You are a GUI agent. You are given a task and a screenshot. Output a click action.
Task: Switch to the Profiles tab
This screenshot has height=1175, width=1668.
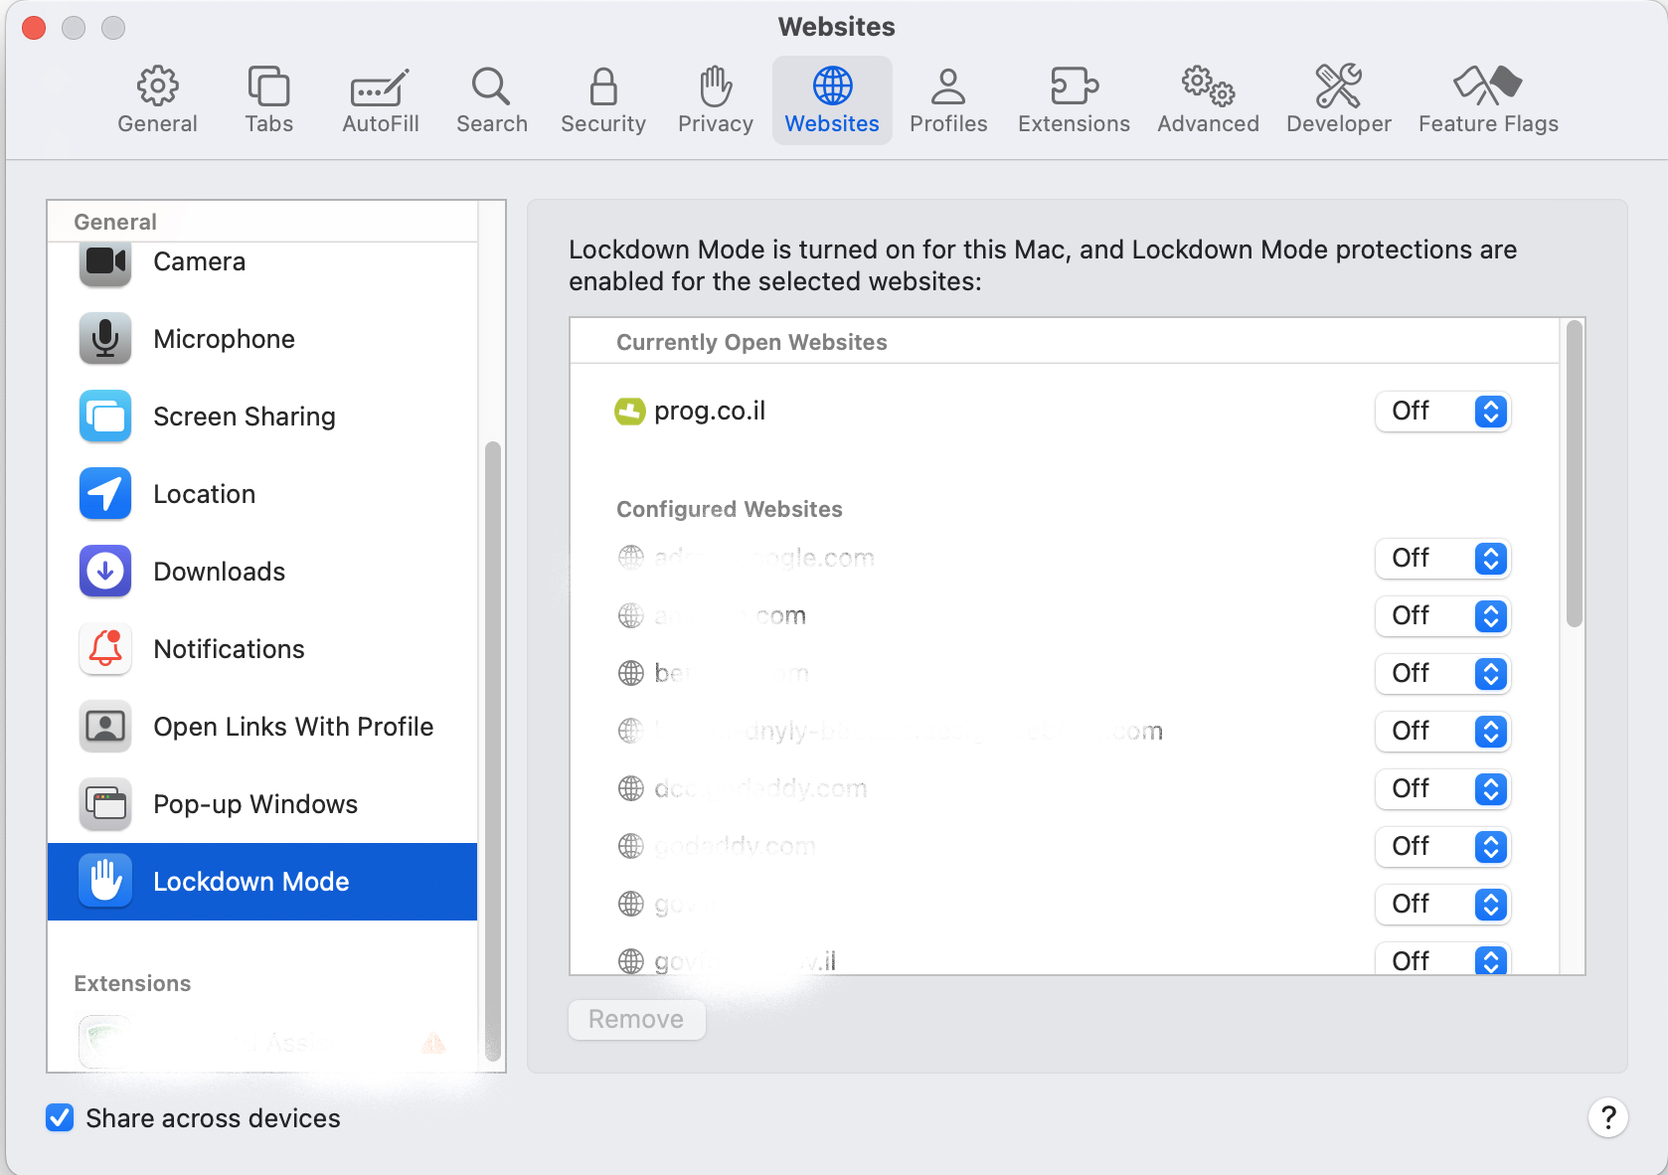click(x=947, y=100)
